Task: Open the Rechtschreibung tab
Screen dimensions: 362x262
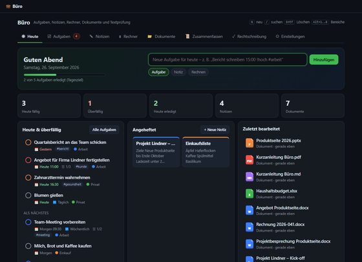Action: [249, 36]
